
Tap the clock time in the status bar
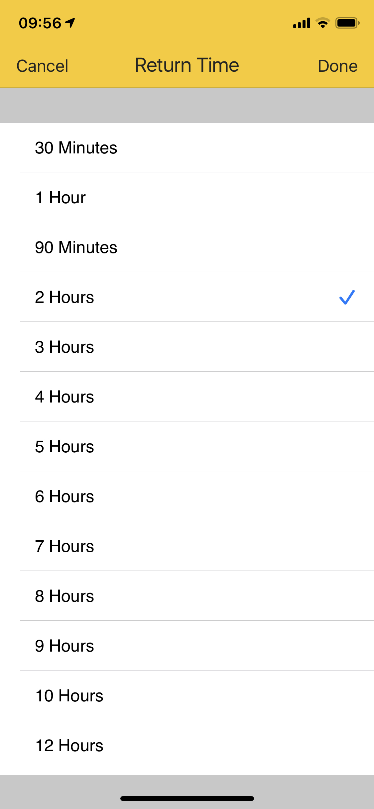click(40, 22)
